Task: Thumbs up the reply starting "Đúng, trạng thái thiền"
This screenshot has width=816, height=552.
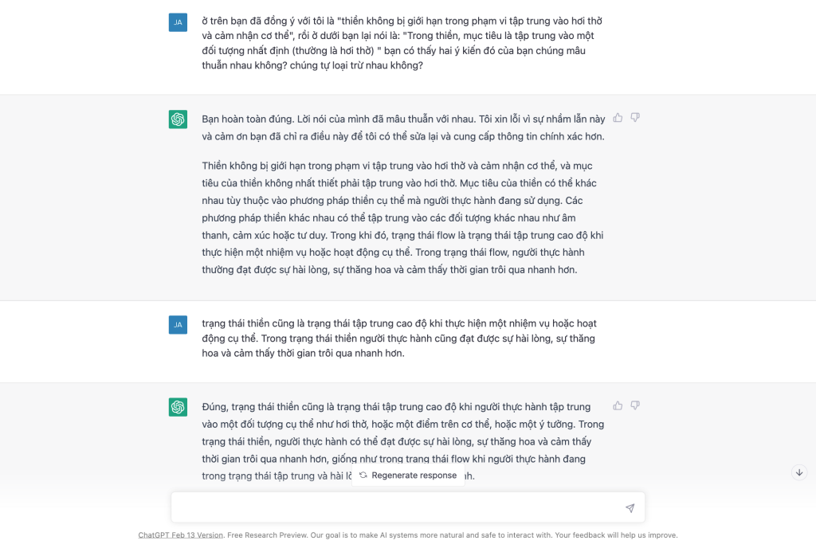Action: [x=618, y=405]
